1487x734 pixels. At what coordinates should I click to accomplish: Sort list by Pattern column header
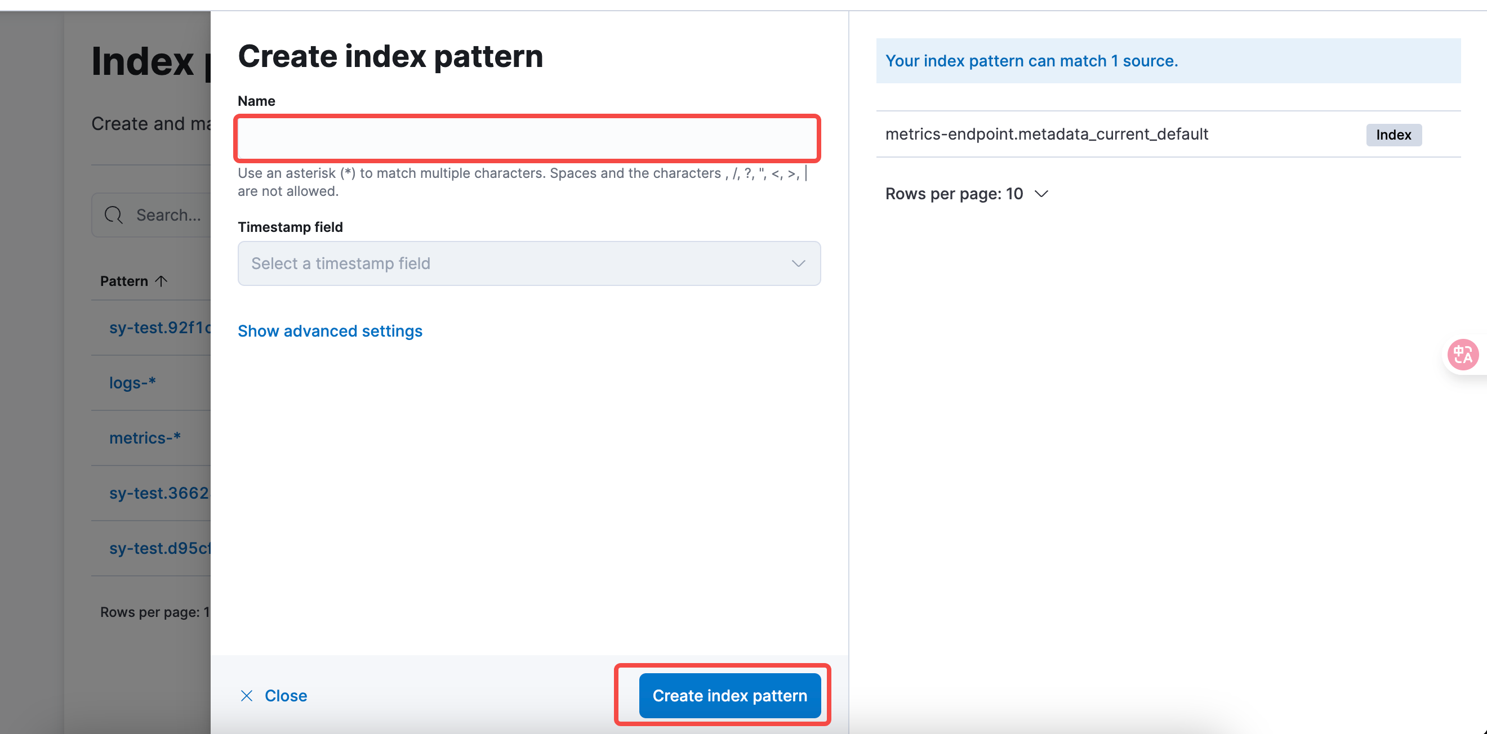click(x=124, y=281)
